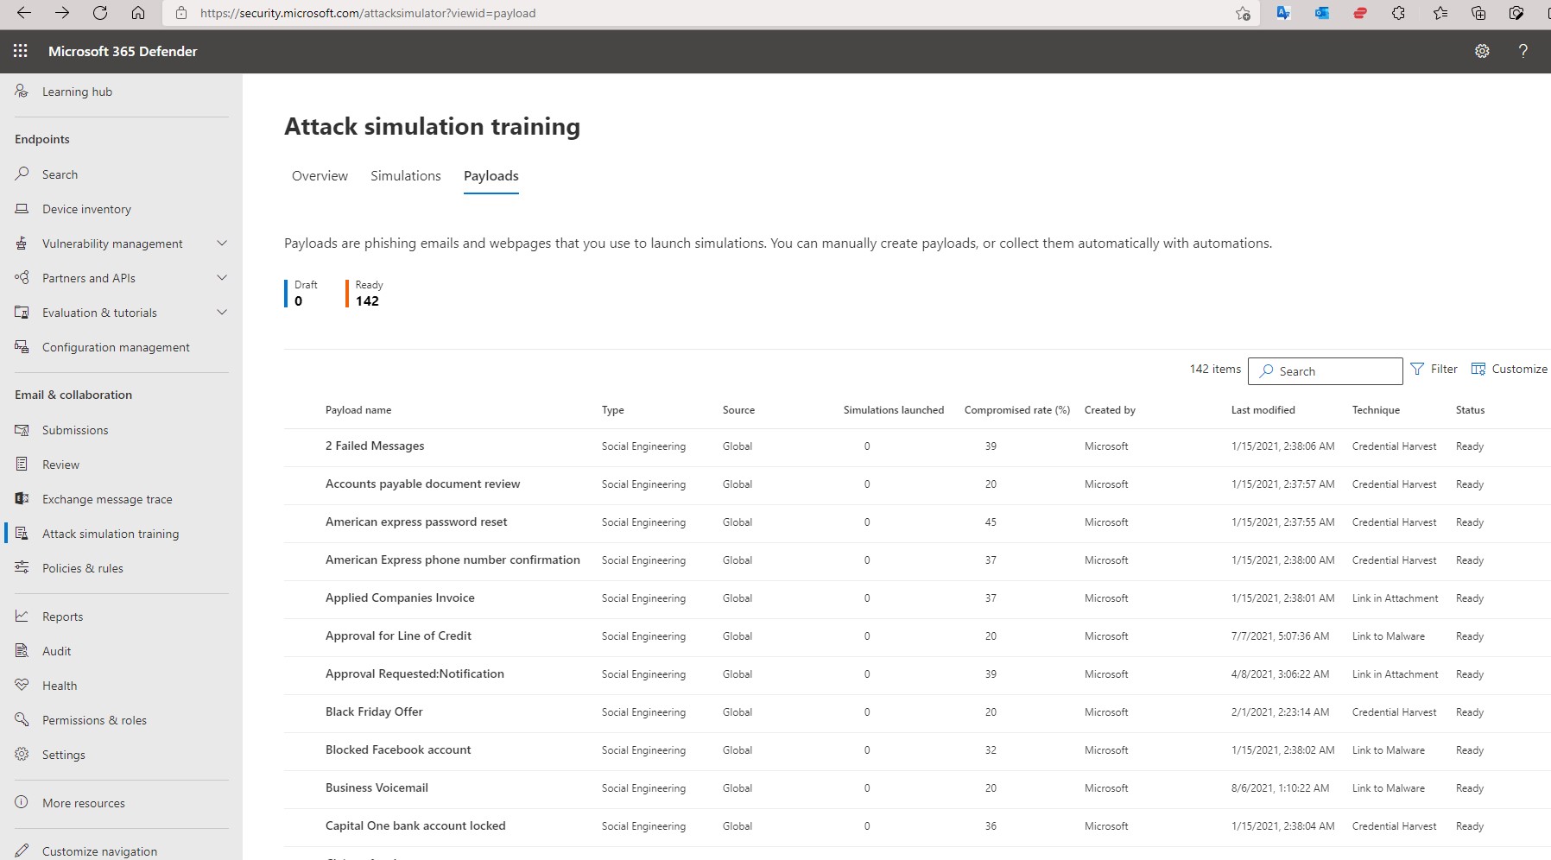Open the app launcher waffle icon
The width and height of the screenshot is (1551, 860).
pos(21,51)
